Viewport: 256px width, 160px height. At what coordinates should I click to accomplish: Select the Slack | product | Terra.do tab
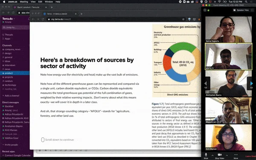(30, 7)
